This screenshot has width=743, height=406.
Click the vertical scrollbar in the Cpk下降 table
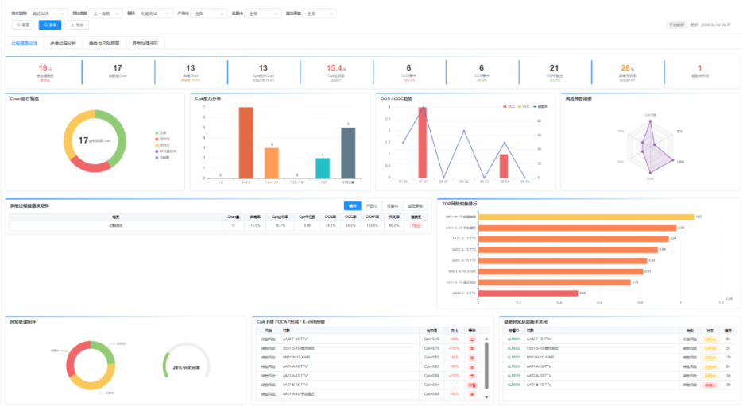pyautogui.click(x=486, y=366)
